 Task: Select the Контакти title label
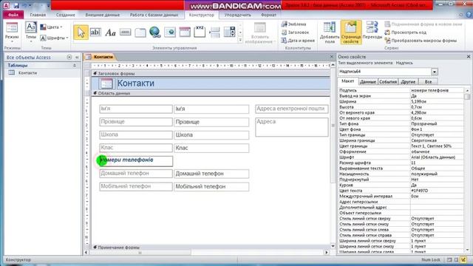coord(136,83)
